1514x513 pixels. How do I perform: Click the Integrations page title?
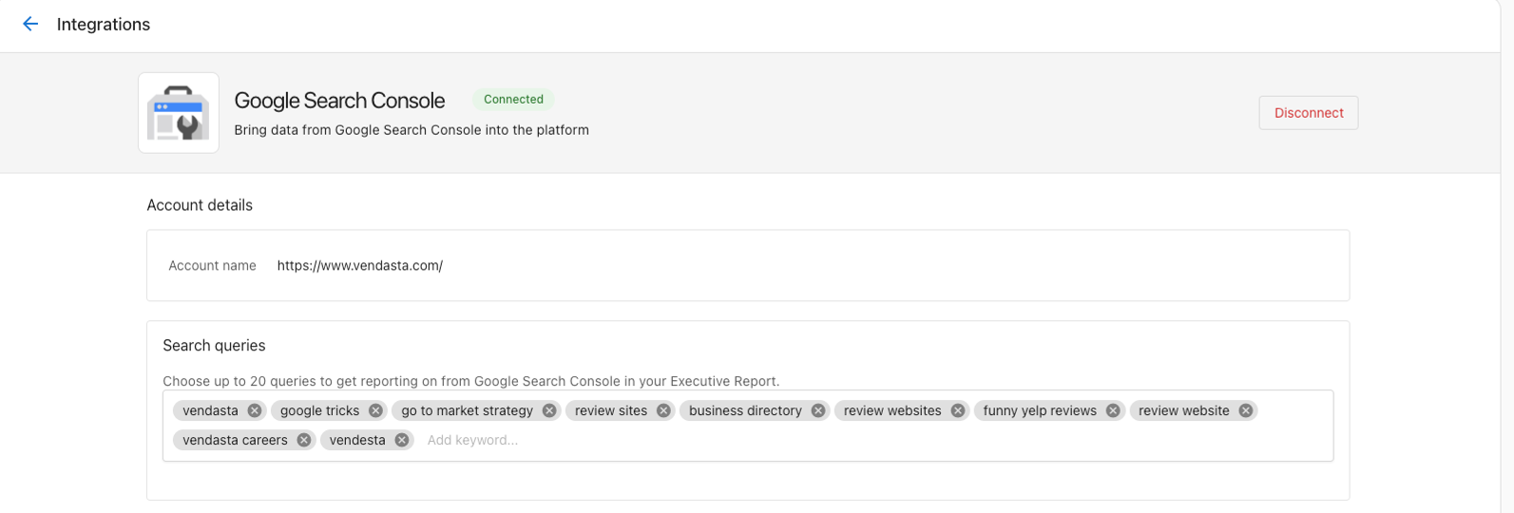point(104,25)
